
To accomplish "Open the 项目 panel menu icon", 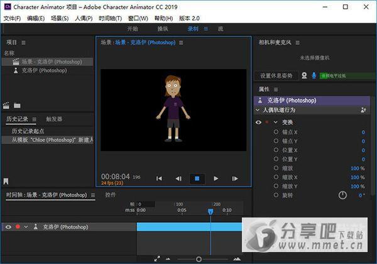I will tap(23, 43).
